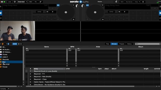Add a new crate with orange icon
161x90 pixels.
tap(2, 44)
